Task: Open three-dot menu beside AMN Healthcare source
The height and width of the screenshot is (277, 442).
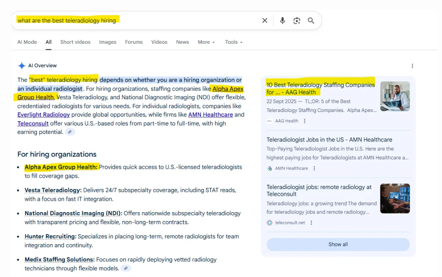Action: click(x=314, y=168)
